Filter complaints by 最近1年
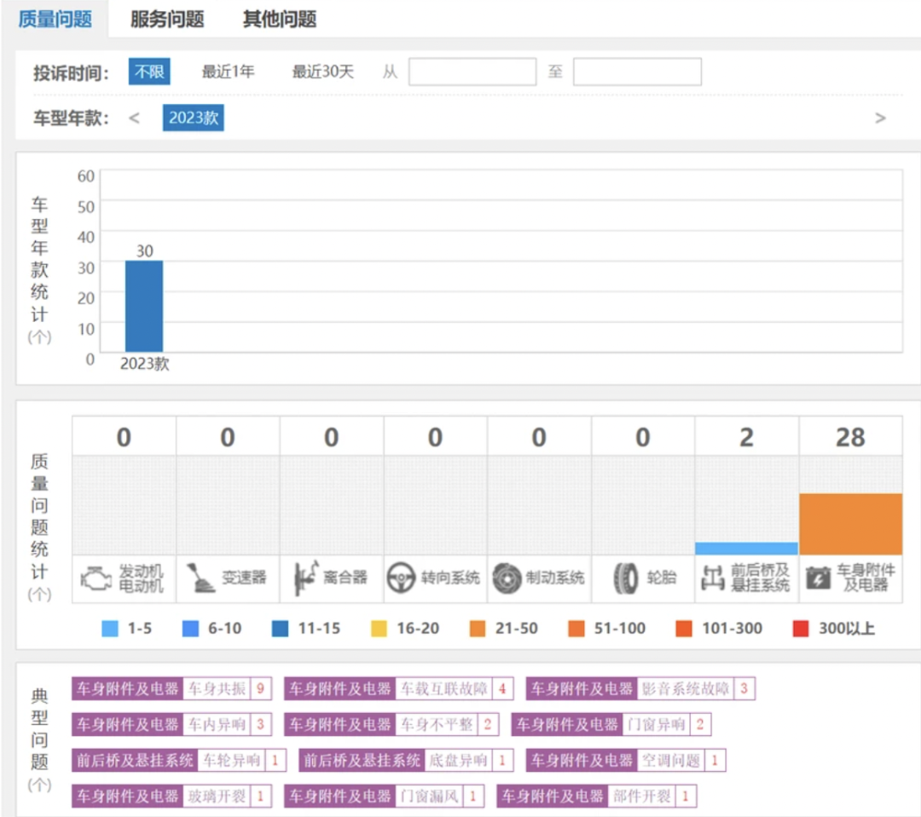 click(228, 72)
